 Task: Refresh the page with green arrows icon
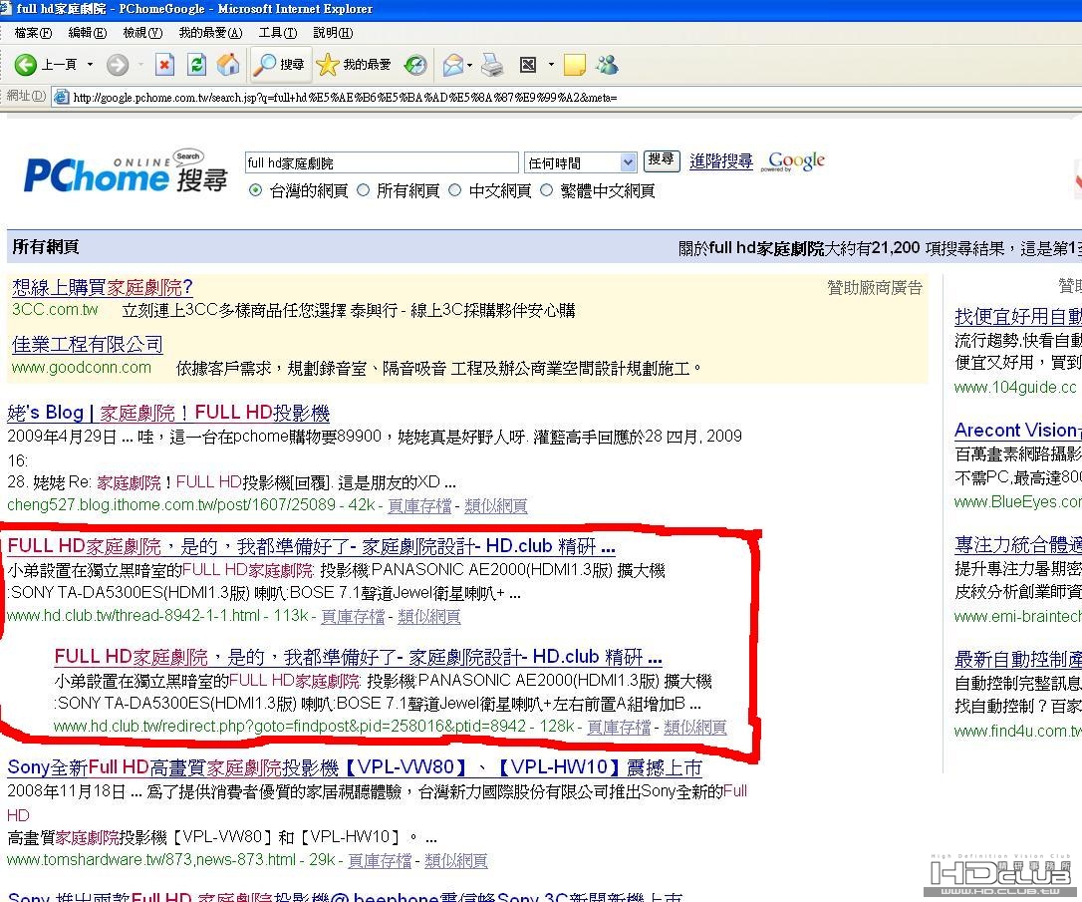196,65
